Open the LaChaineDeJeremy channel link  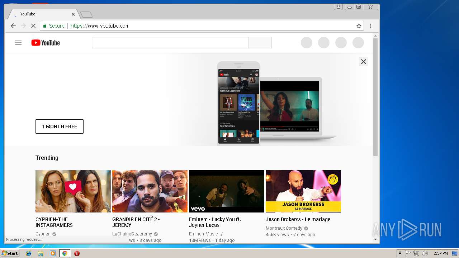point(132,234)
